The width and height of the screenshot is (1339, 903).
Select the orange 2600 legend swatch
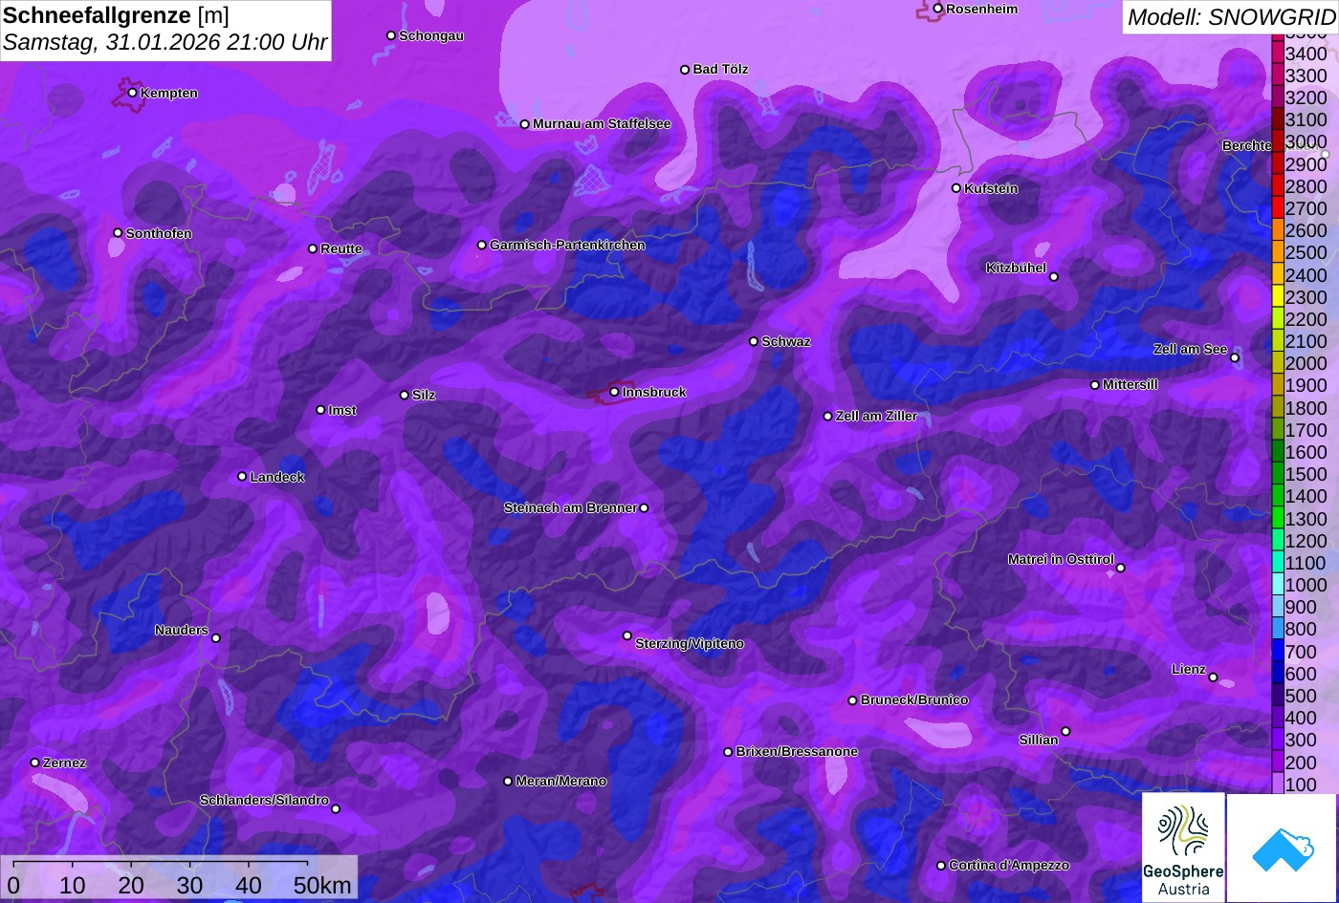click(x=1277, y=230)
